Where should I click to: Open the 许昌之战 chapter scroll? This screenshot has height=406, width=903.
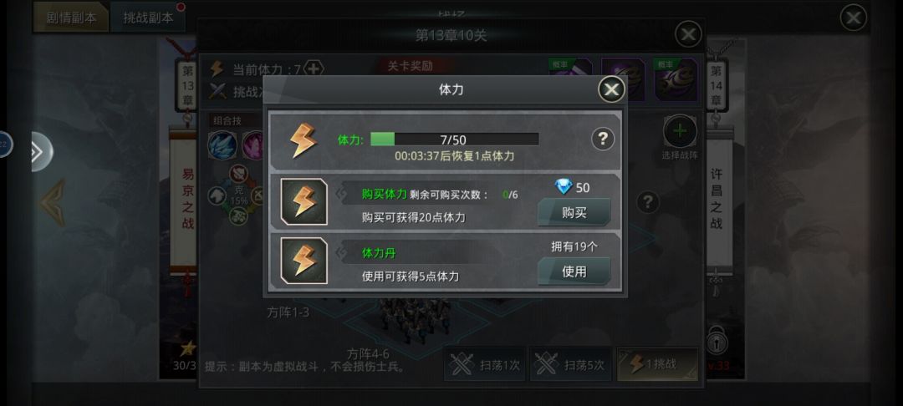(x=716, y=199)
